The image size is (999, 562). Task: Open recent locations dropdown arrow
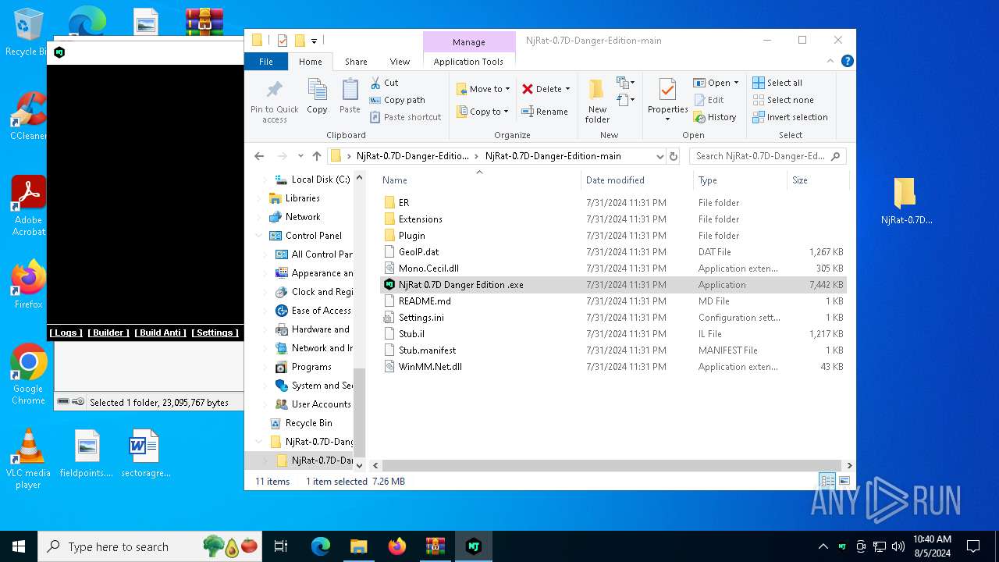300,156
